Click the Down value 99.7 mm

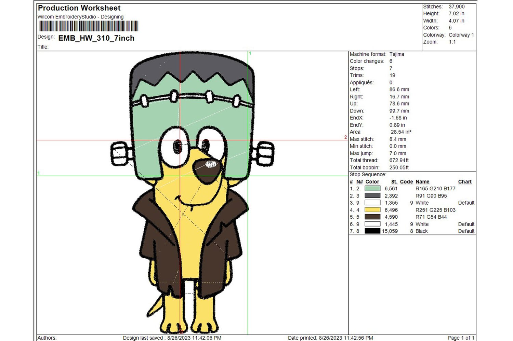coord(399,111)
